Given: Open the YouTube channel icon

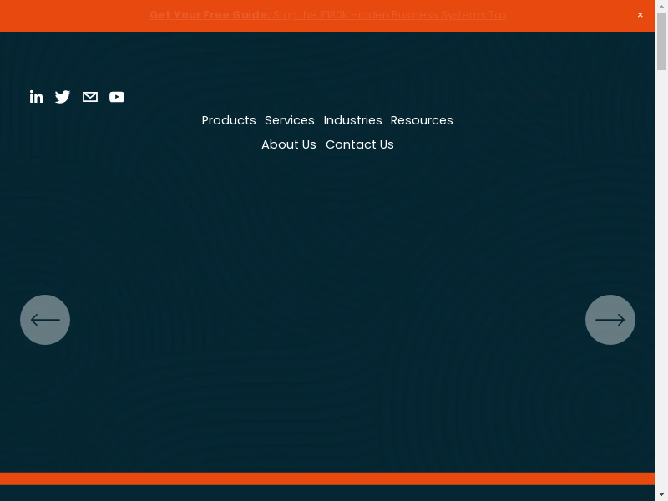Looking at the screenshot, I should 117,97.
